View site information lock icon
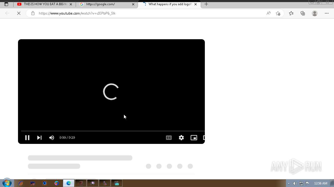The height and width of the screenshot is (187, 334). click(33, 13)
